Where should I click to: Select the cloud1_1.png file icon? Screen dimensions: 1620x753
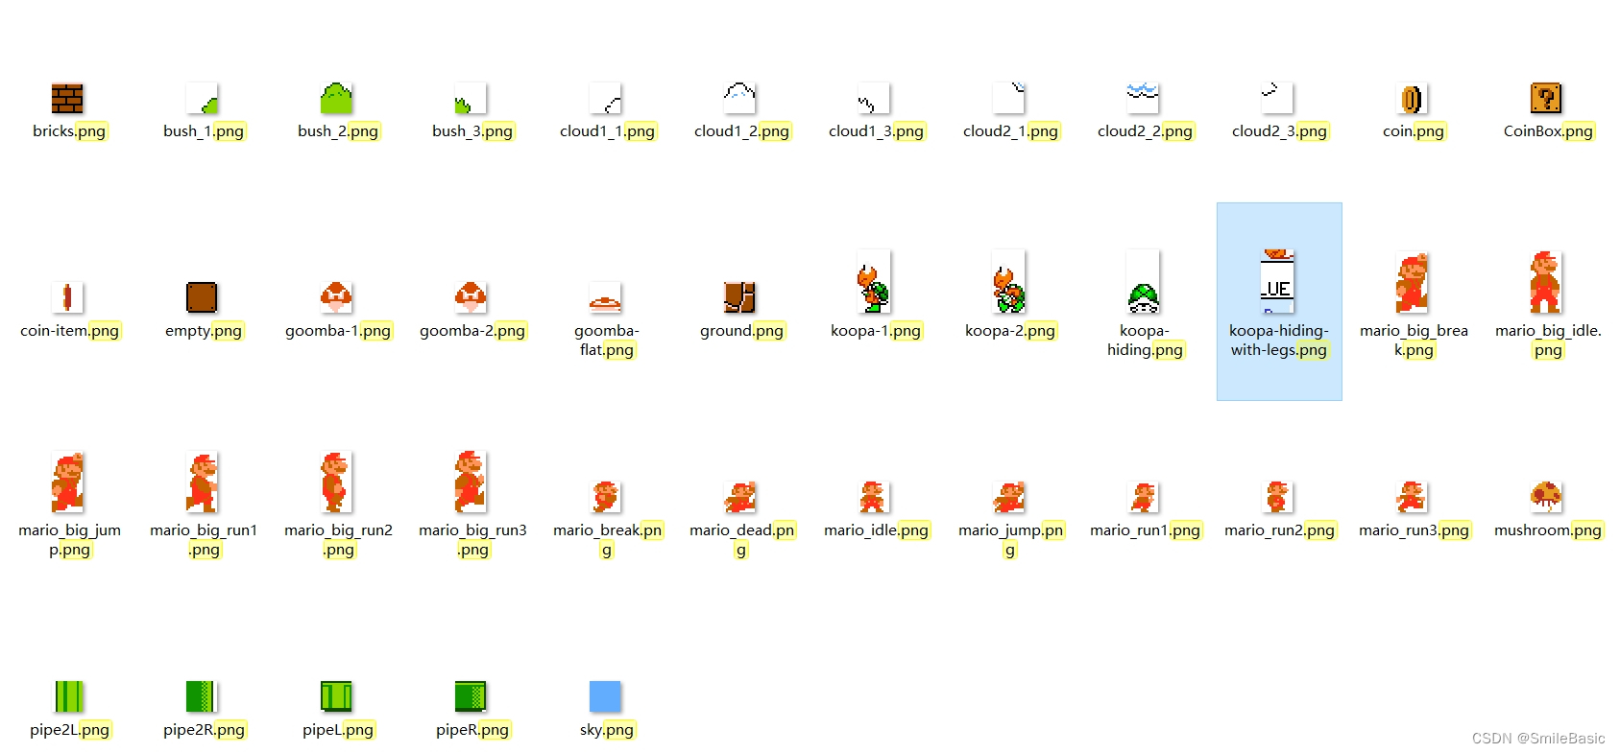(x=605, y=98)
